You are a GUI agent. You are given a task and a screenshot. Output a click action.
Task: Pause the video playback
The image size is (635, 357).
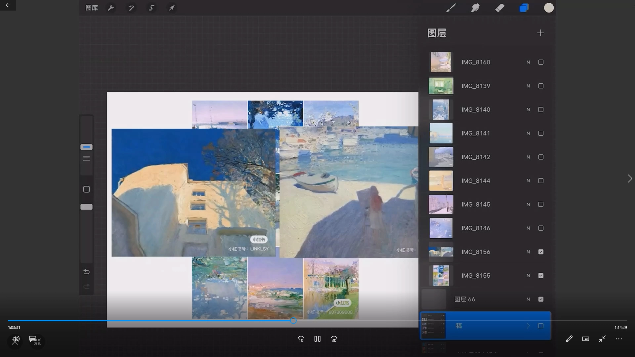pyautogui.click(x=317, y=339)
